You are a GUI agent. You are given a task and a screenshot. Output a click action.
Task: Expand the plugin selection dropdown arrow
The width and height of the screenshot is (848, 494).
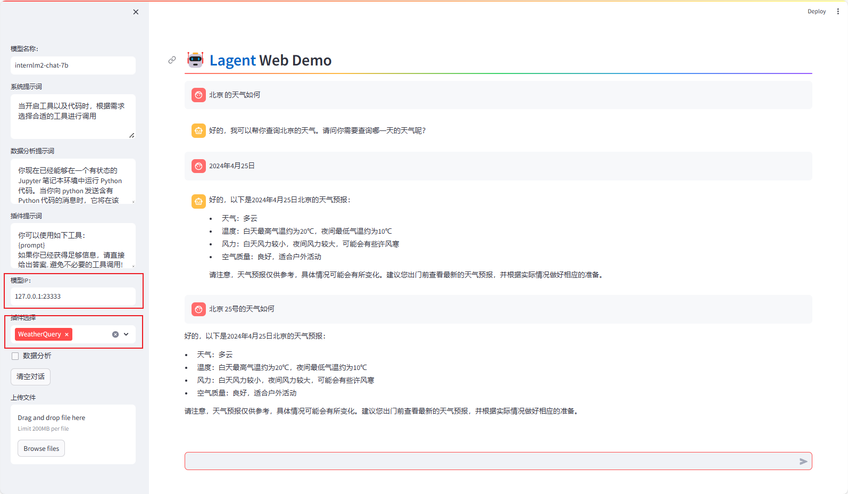[127, 334]
